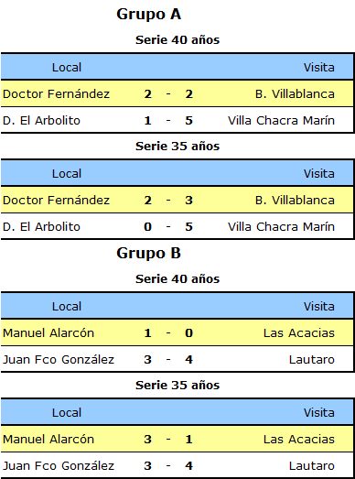Image resolution: width=355 pixels, height=479 pixels.
Task: Click the Grupo A heading
Action: click(148, 15)
